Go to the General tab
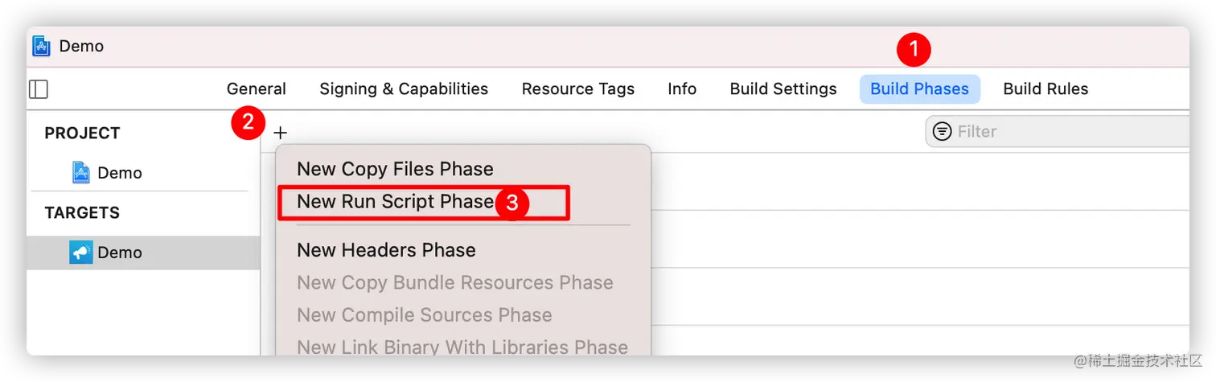Image resolution: width=1216 pixels, height=382 pixels. (x=256, y=89)
